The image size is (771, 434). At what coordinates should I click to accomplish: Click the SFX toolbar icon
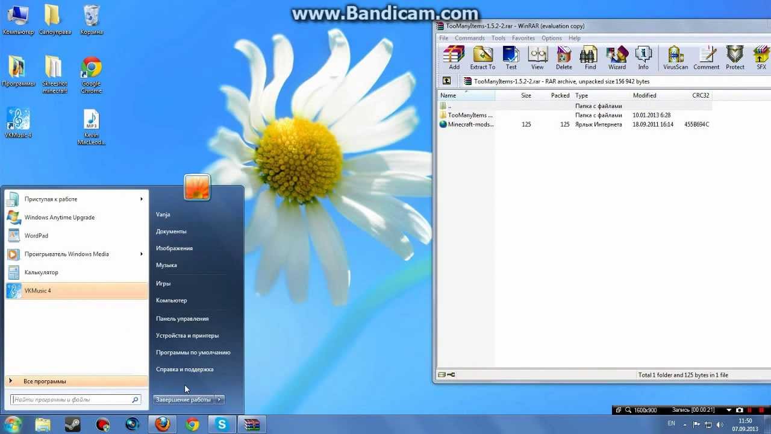click(x=761, y=58)
